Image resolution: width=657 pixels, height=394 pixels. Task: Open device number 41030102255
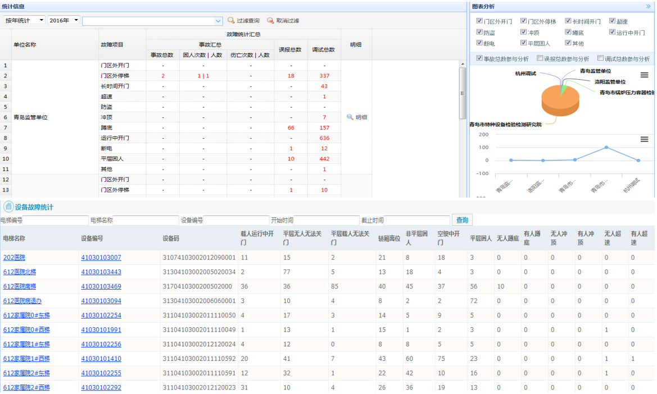coord(101,373)
